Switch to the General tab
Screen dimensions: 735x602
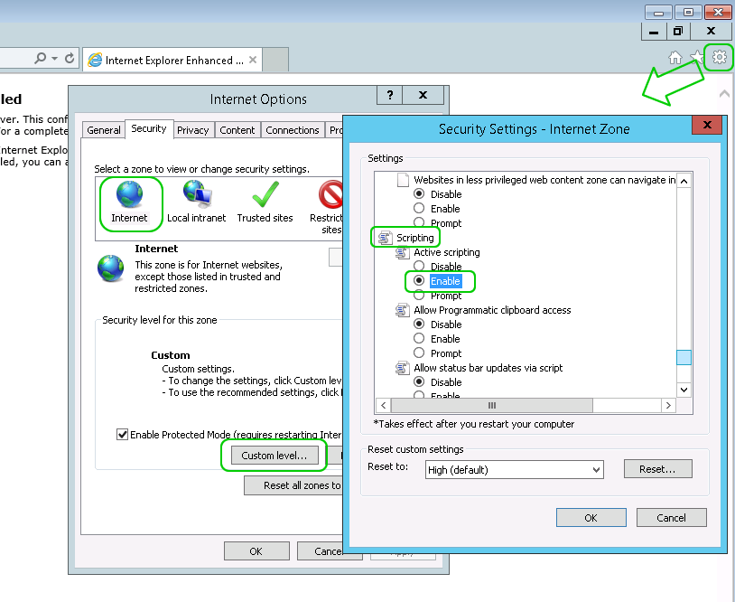[104, 130]
